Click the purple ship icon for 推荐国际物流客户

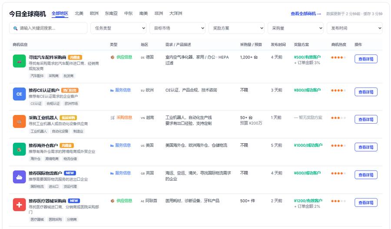coord(19,177)
